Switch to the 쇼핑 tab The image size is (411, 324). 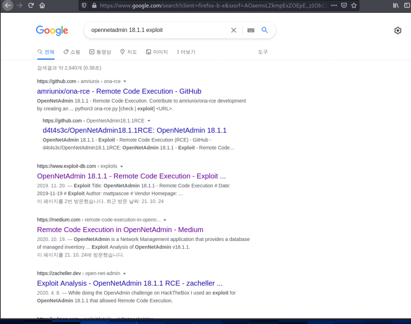(72, 52)
